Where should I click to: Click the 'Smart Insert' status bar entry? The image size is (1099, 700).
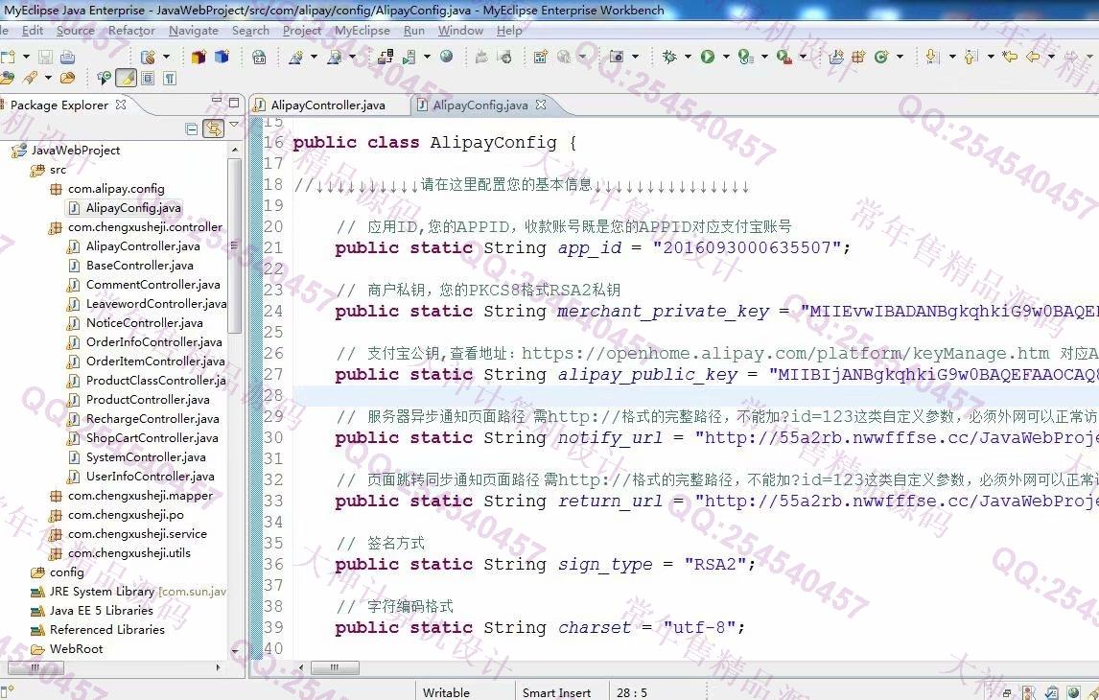556,692
